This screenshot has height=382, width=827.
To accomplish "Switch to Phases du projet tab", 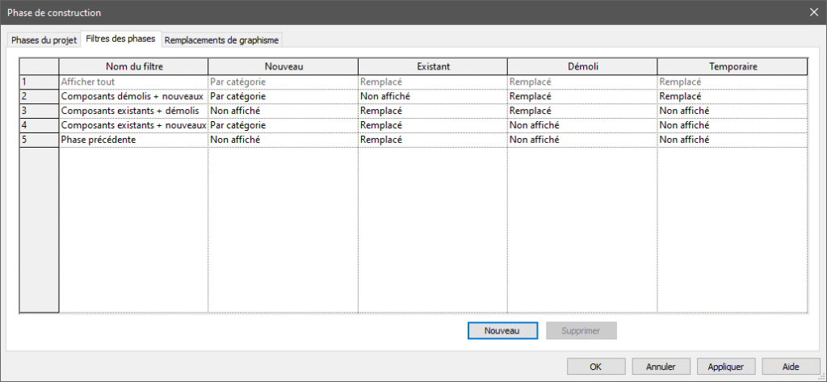I will tap(44, 40).
